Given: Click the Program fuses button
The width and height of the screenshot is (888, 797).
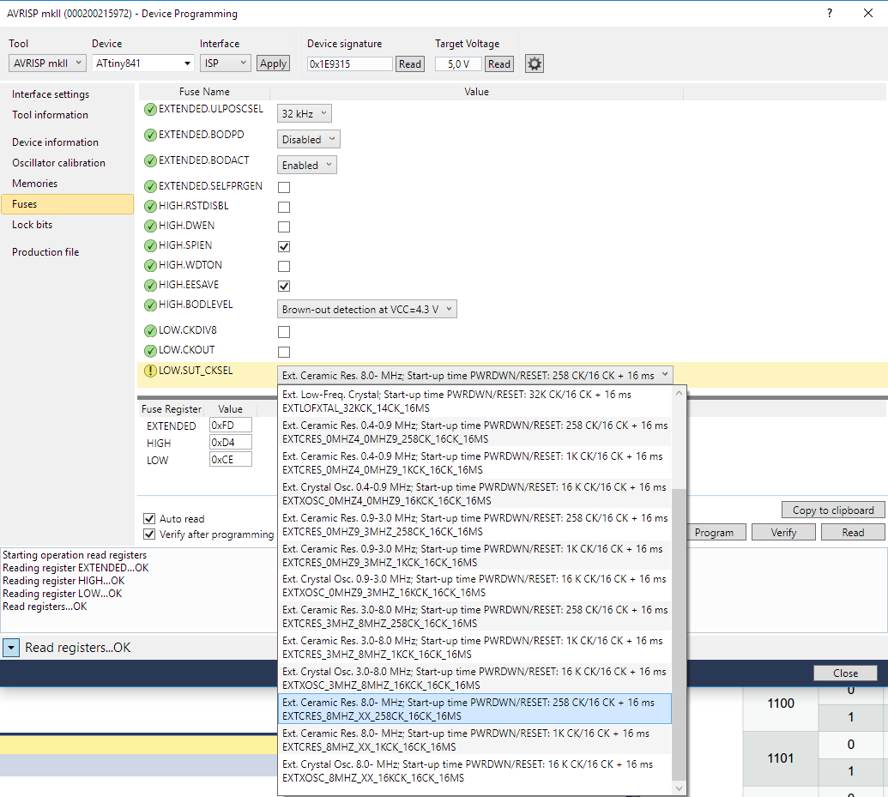Looking at the screenshot, I should pos(714,533).
